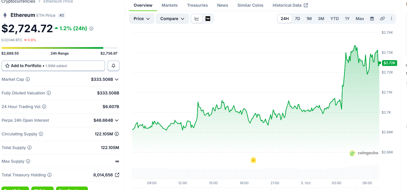The image size is (407, 190).
Task: Open the Treasuries tab
Action: click(x=197, y=5)
